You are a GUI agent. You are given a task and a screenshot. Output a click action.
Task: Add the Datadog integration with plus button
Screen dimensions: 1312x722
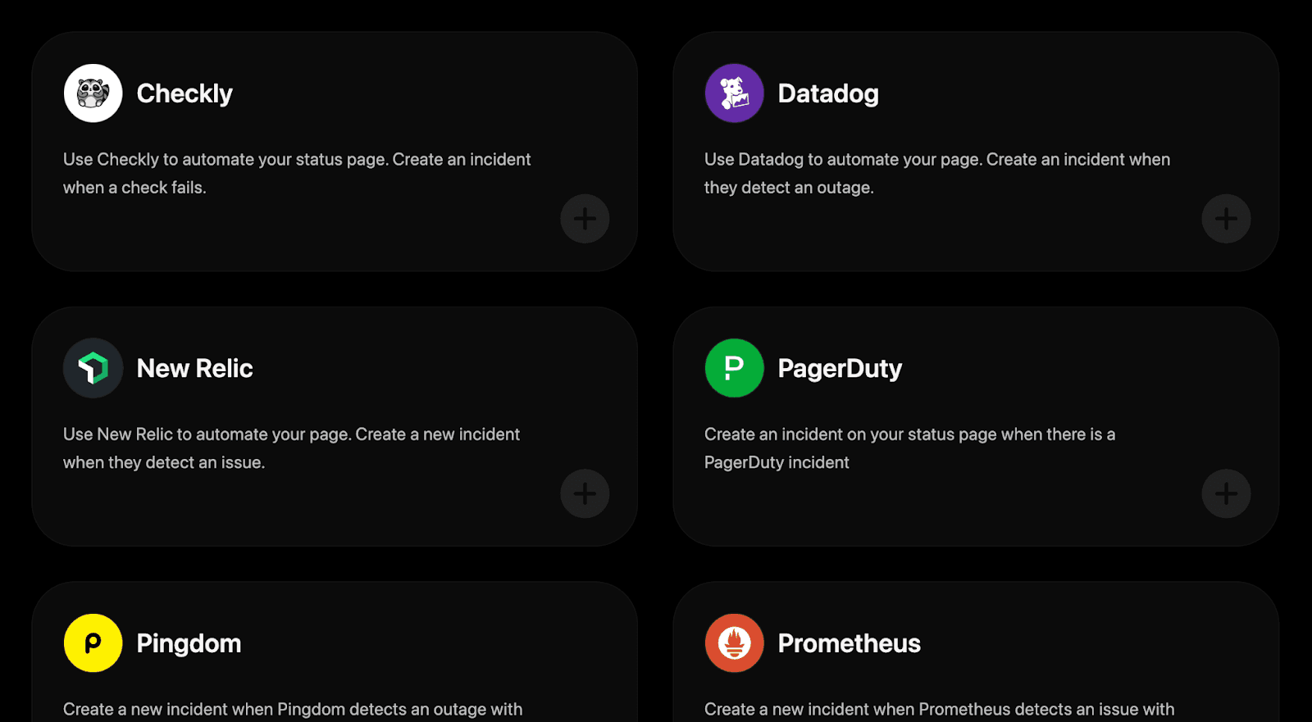1226,219
